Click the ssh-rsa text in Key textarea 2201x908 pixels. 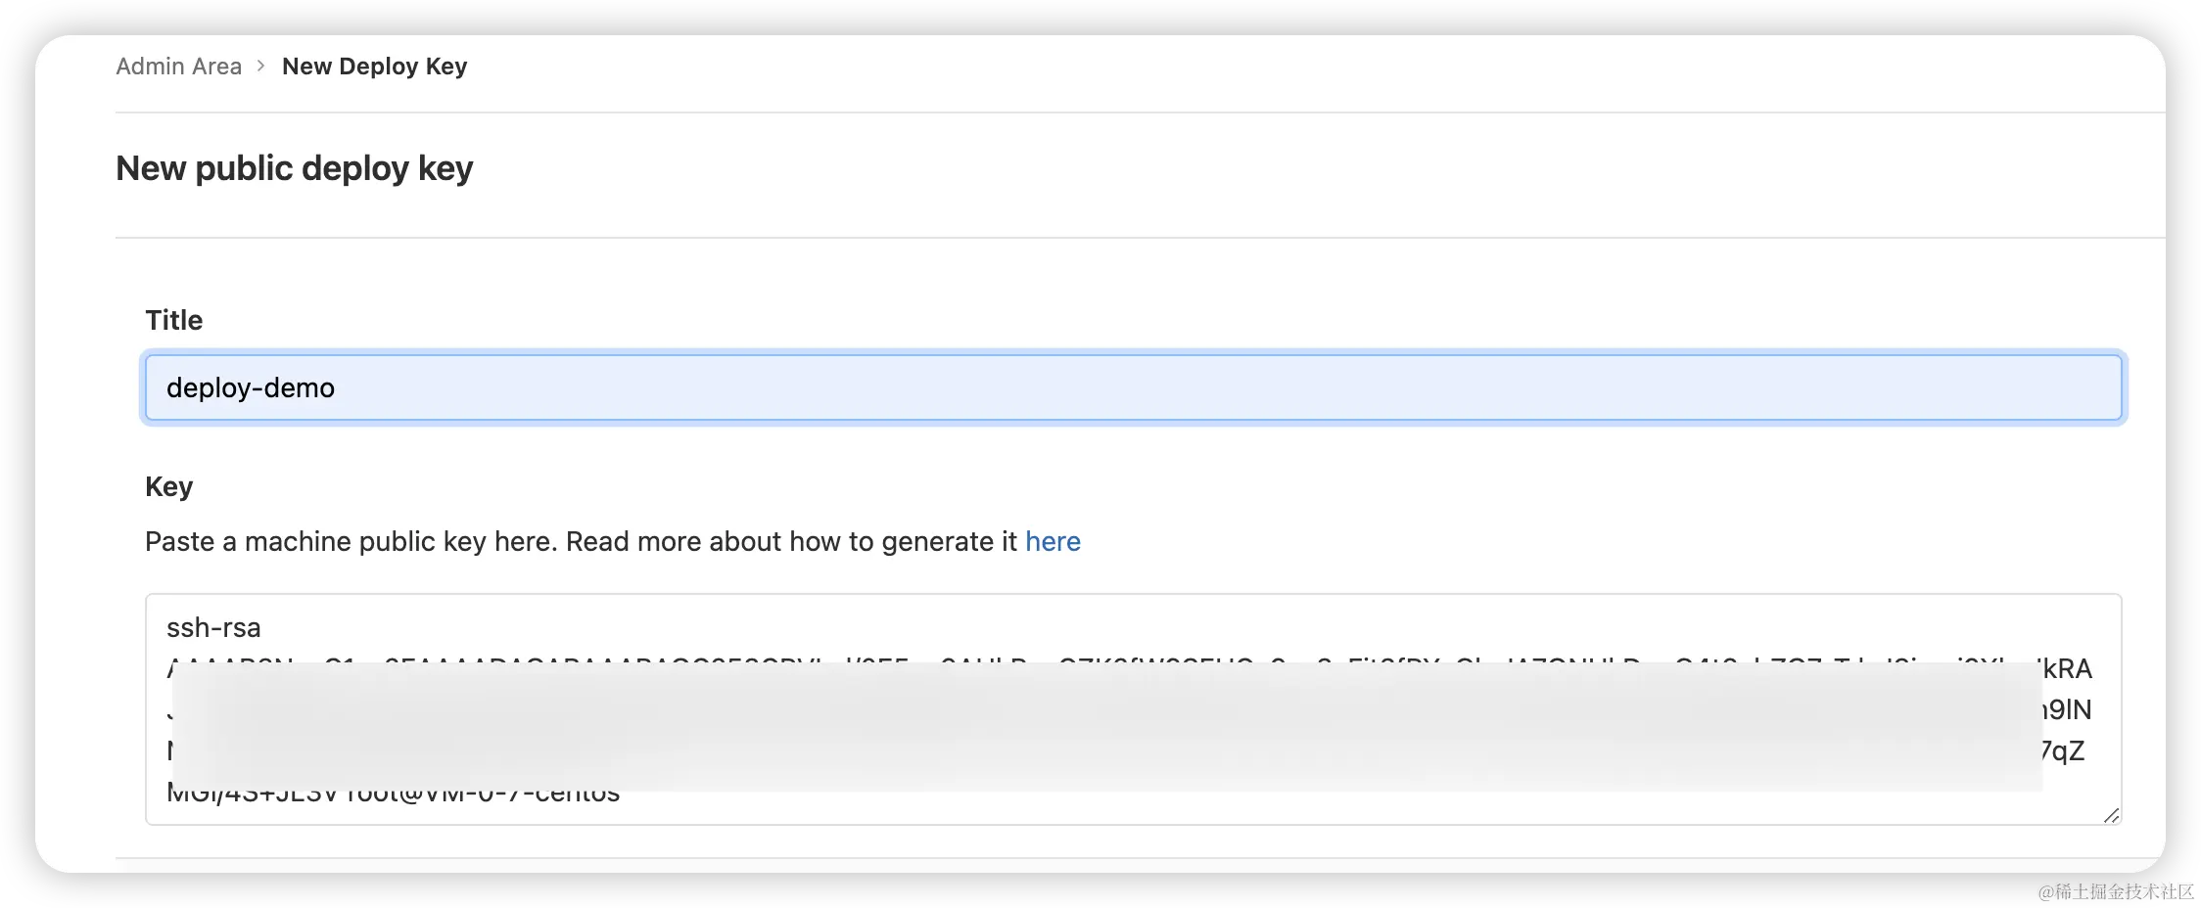[x=213, y=627]
